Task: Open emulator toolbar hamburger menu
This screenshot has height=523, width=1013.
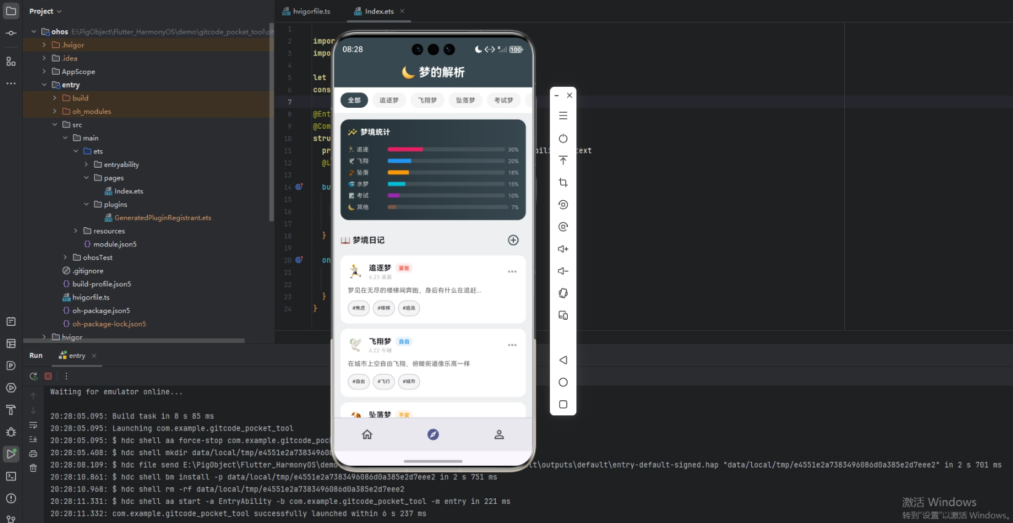Action: [563, 116]
